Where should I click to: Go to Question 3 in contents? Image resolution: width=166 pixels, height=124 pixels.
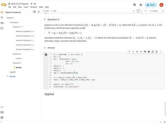point(17,63)
